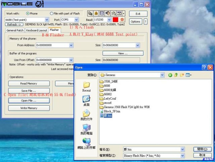The width and height of the screenshot is (215, 162).
Task: Click the window-shaped toolbar icon
Action: [x=119, y=13]
